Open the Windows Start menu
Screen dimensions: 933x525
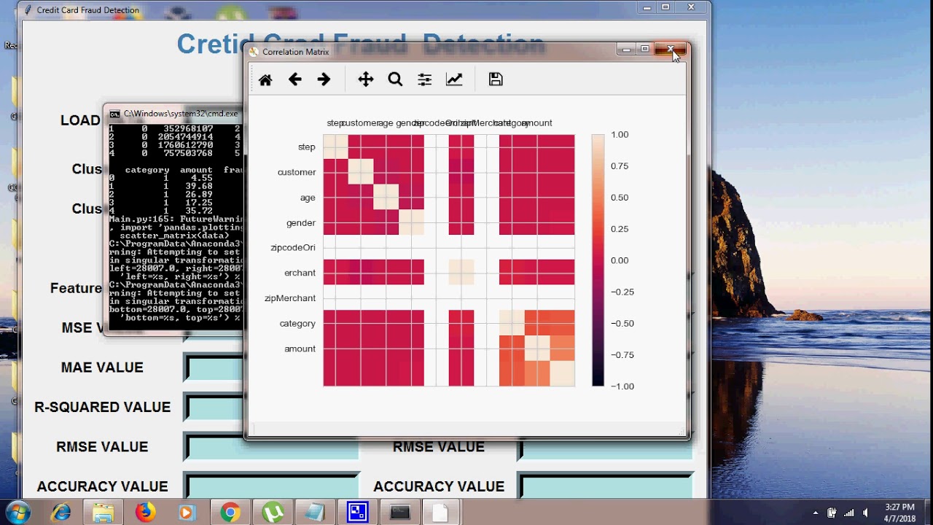tap(17, 513)
